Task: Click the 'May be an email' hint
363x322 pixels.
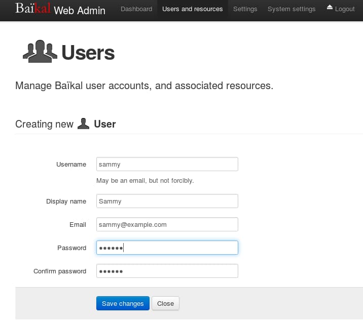Action: (x=145, y=181)
